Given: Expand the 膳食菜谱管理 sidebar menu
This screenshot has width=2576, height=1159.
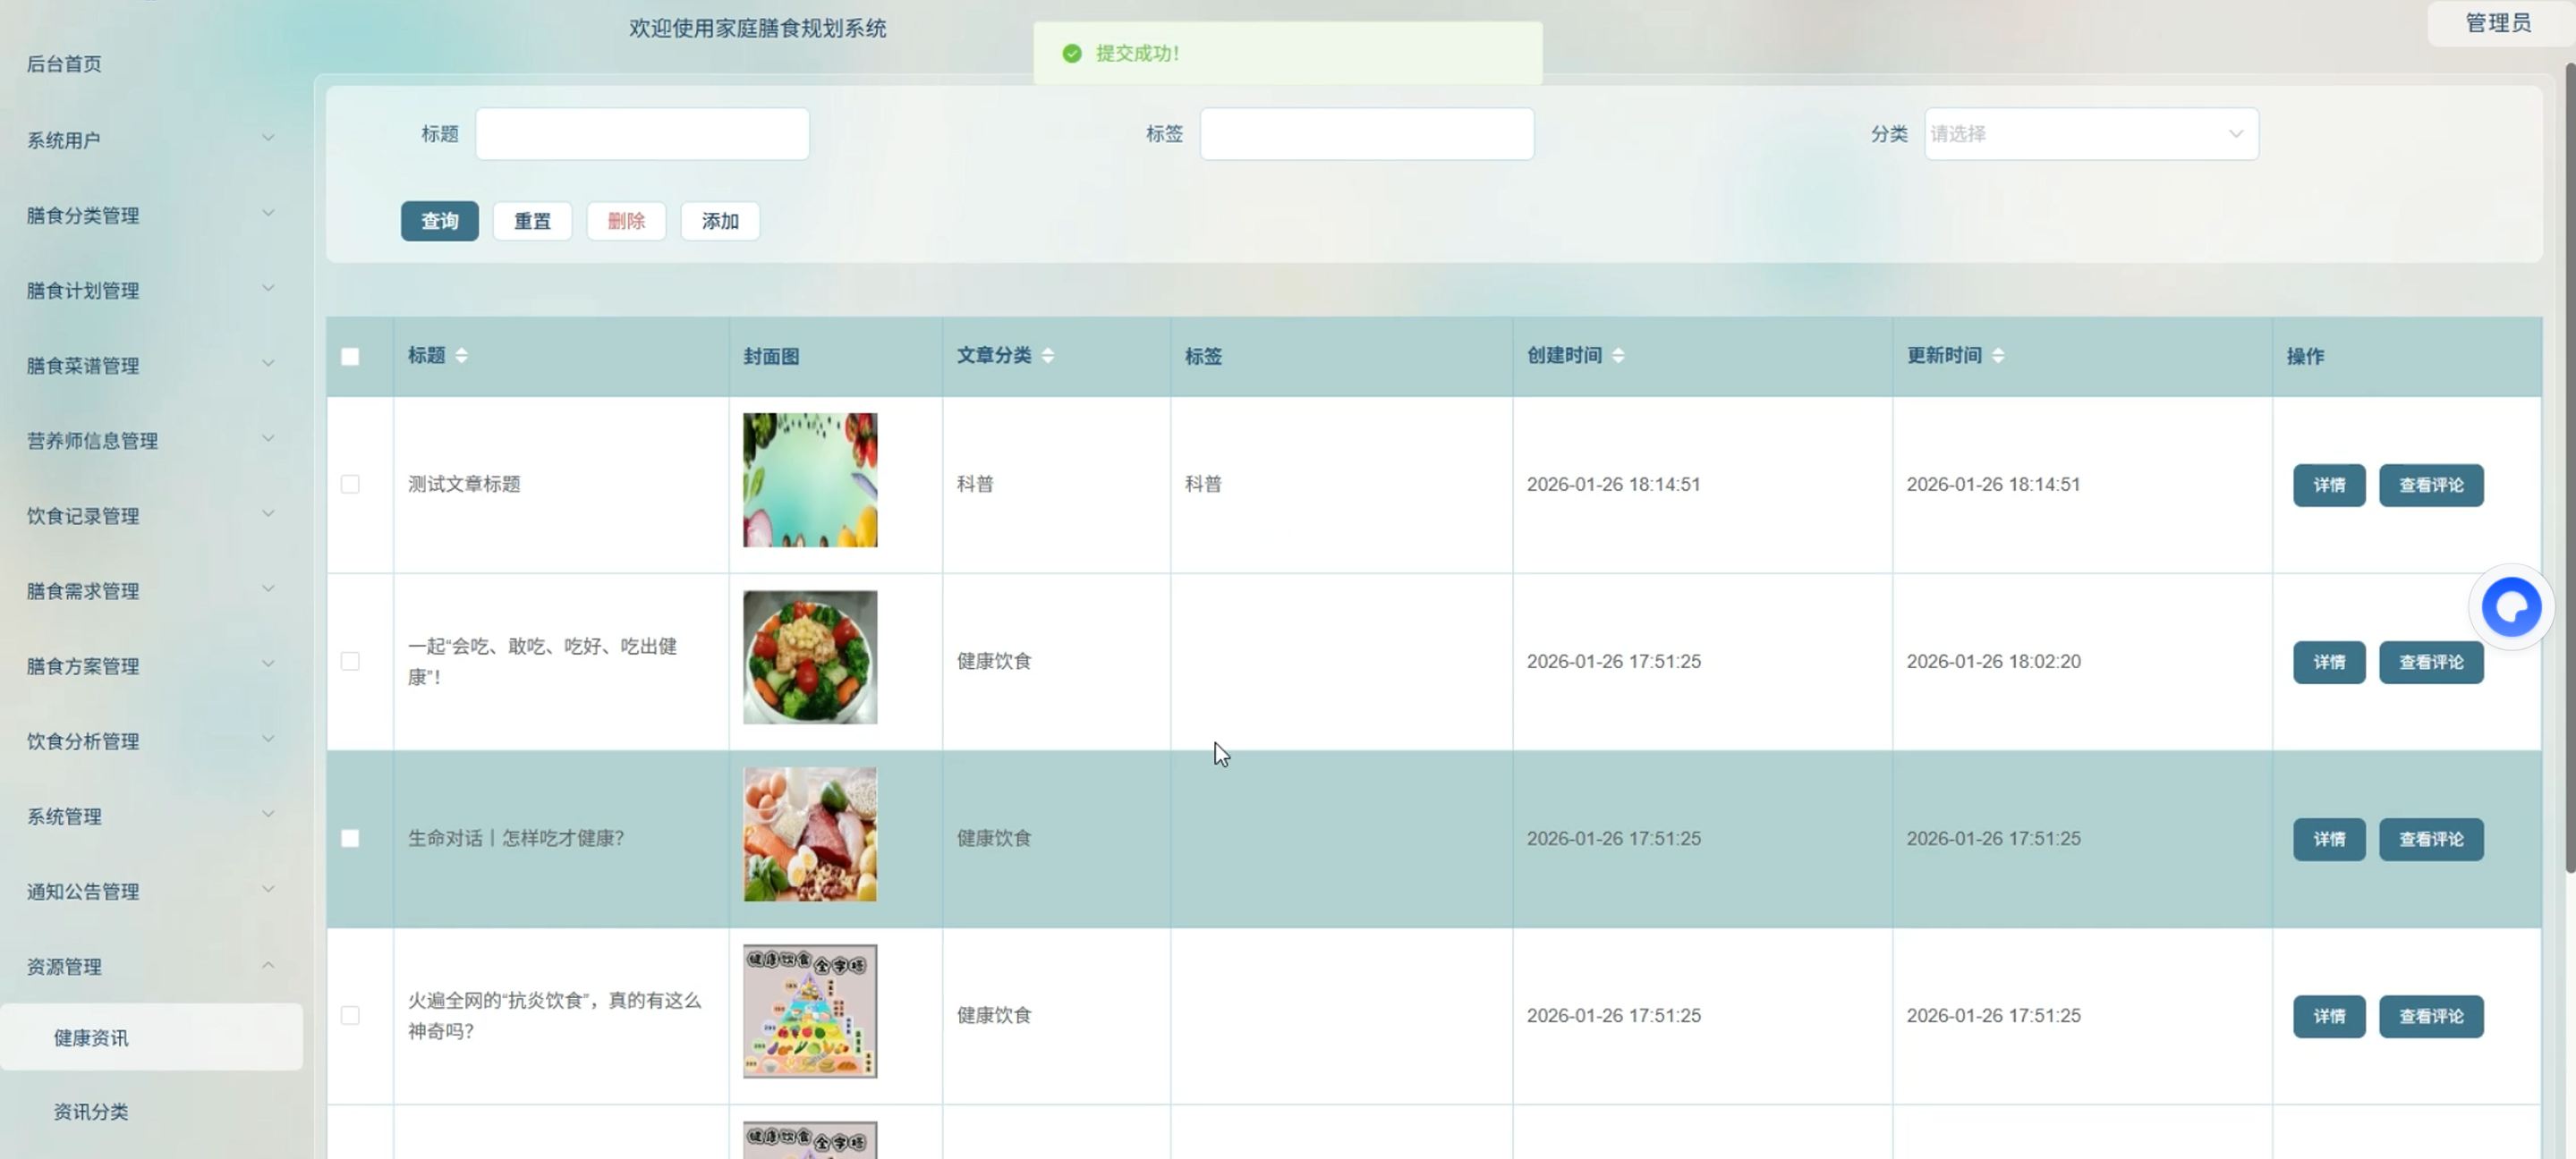Looking at the screenshot, I should (x=150, y=365).
